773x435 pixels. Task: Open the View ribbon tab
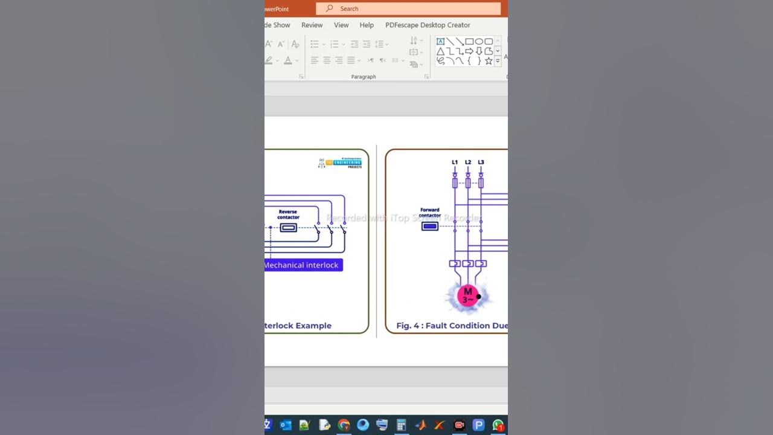click(x=341, y=25)
